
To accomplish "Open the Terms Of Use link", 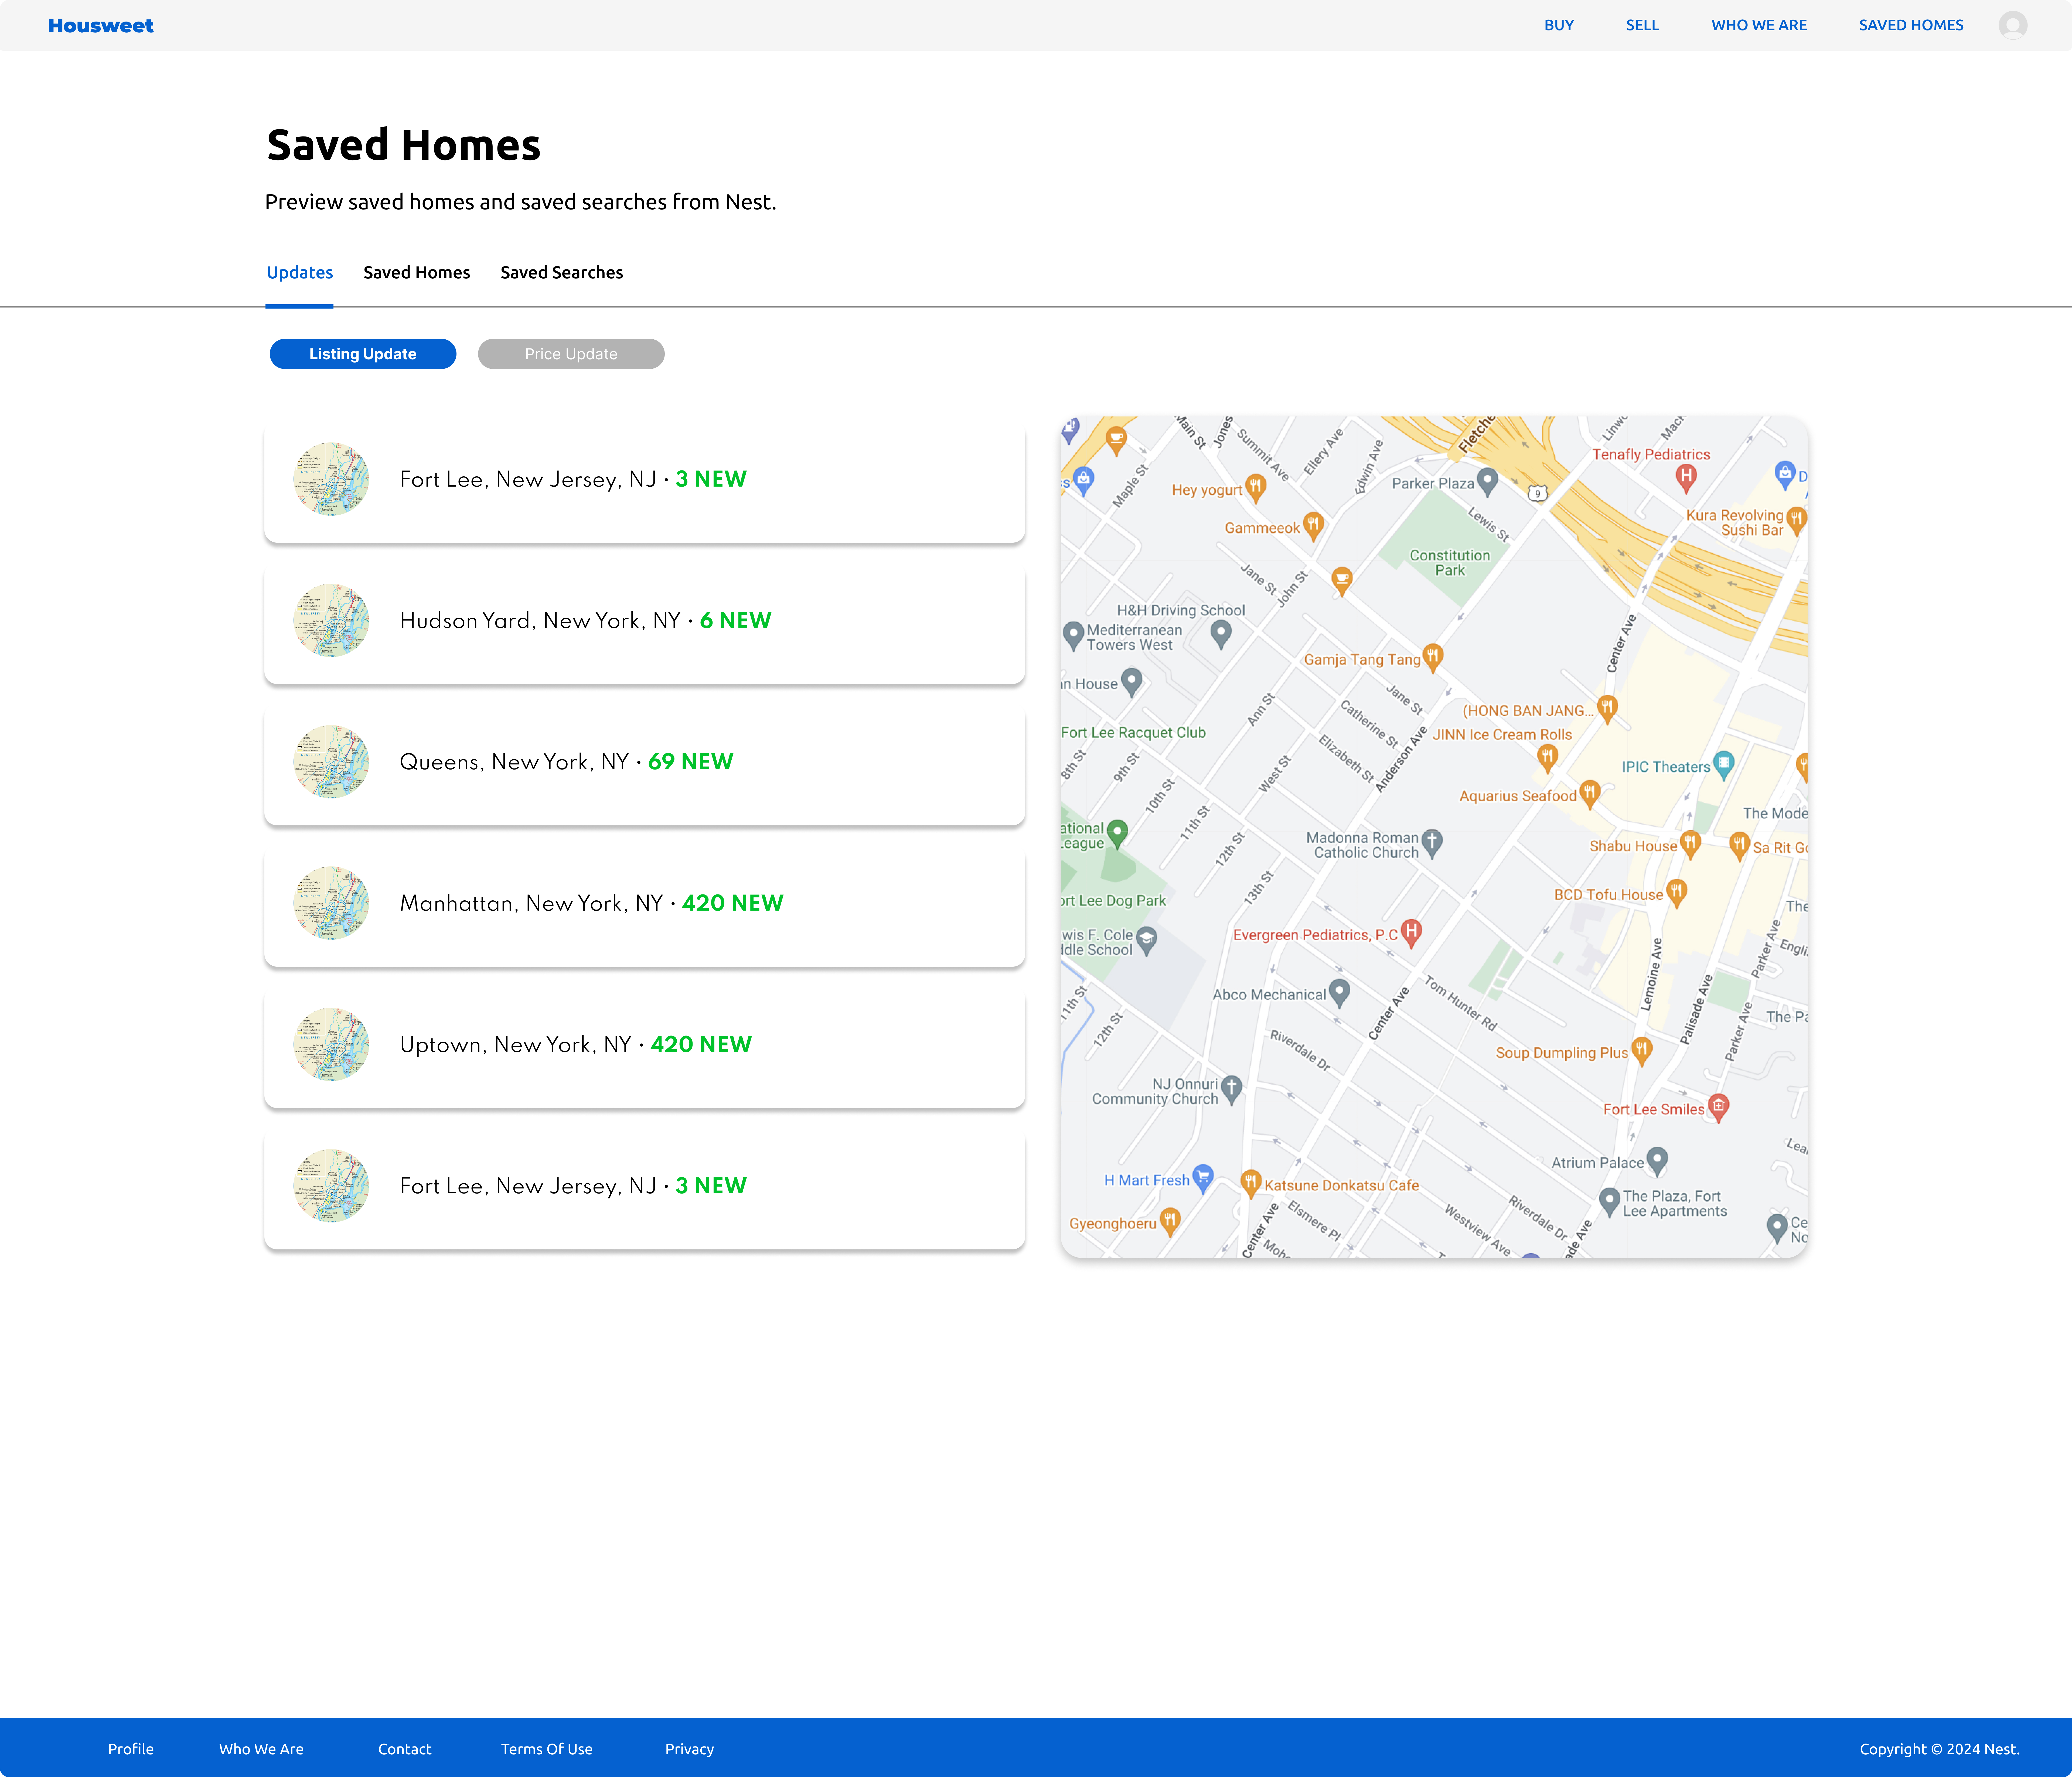I will click(x=547, y=1748).
